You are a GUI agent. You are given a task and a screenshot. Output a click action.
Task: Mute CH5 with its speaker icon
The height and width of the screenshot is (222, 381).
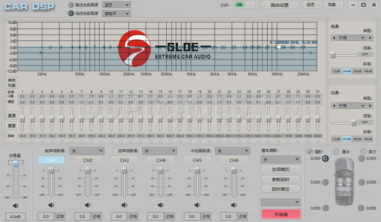coord(197,205)
